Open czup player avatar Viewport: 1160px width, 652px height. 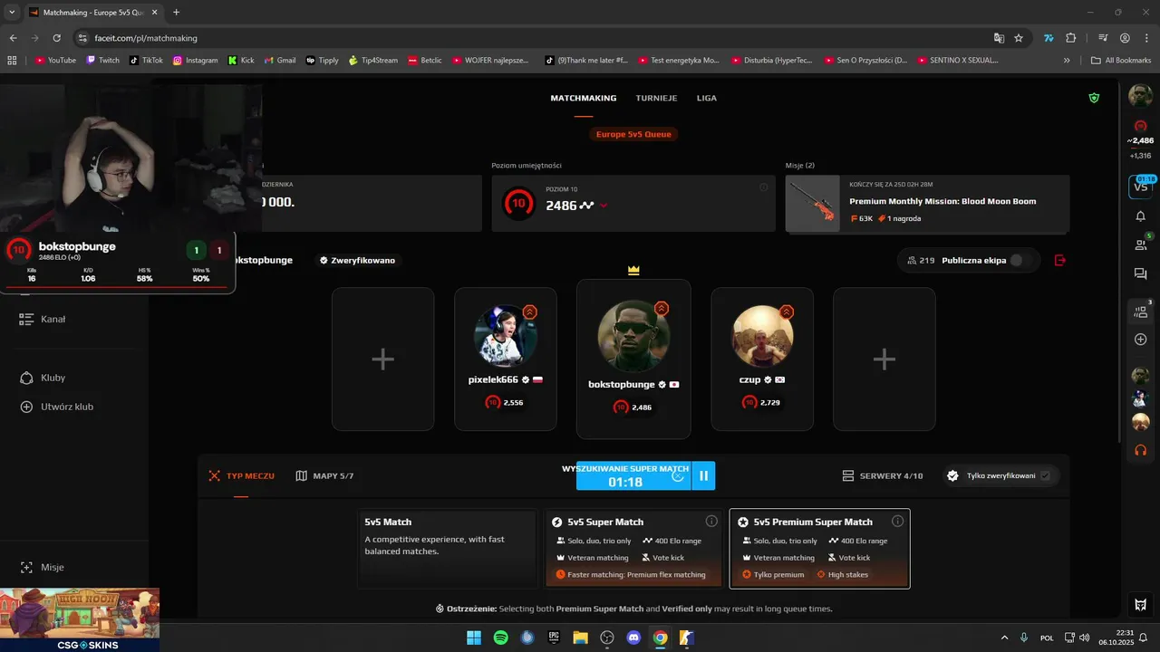point(762,336)
